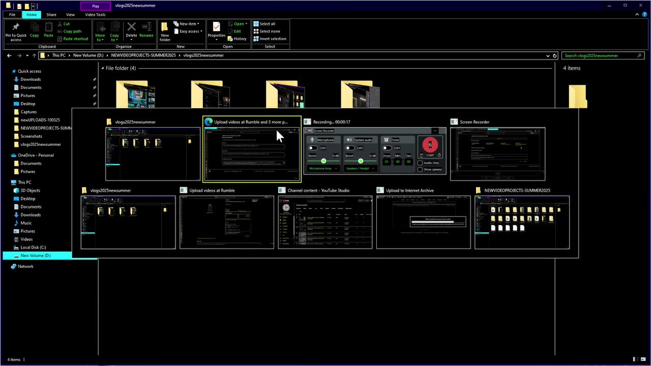The width and height of the screenshot is (651, 366).
Task: Toggle the Microphone switch in the Screen Recorder preview
Action: point(313,148)
